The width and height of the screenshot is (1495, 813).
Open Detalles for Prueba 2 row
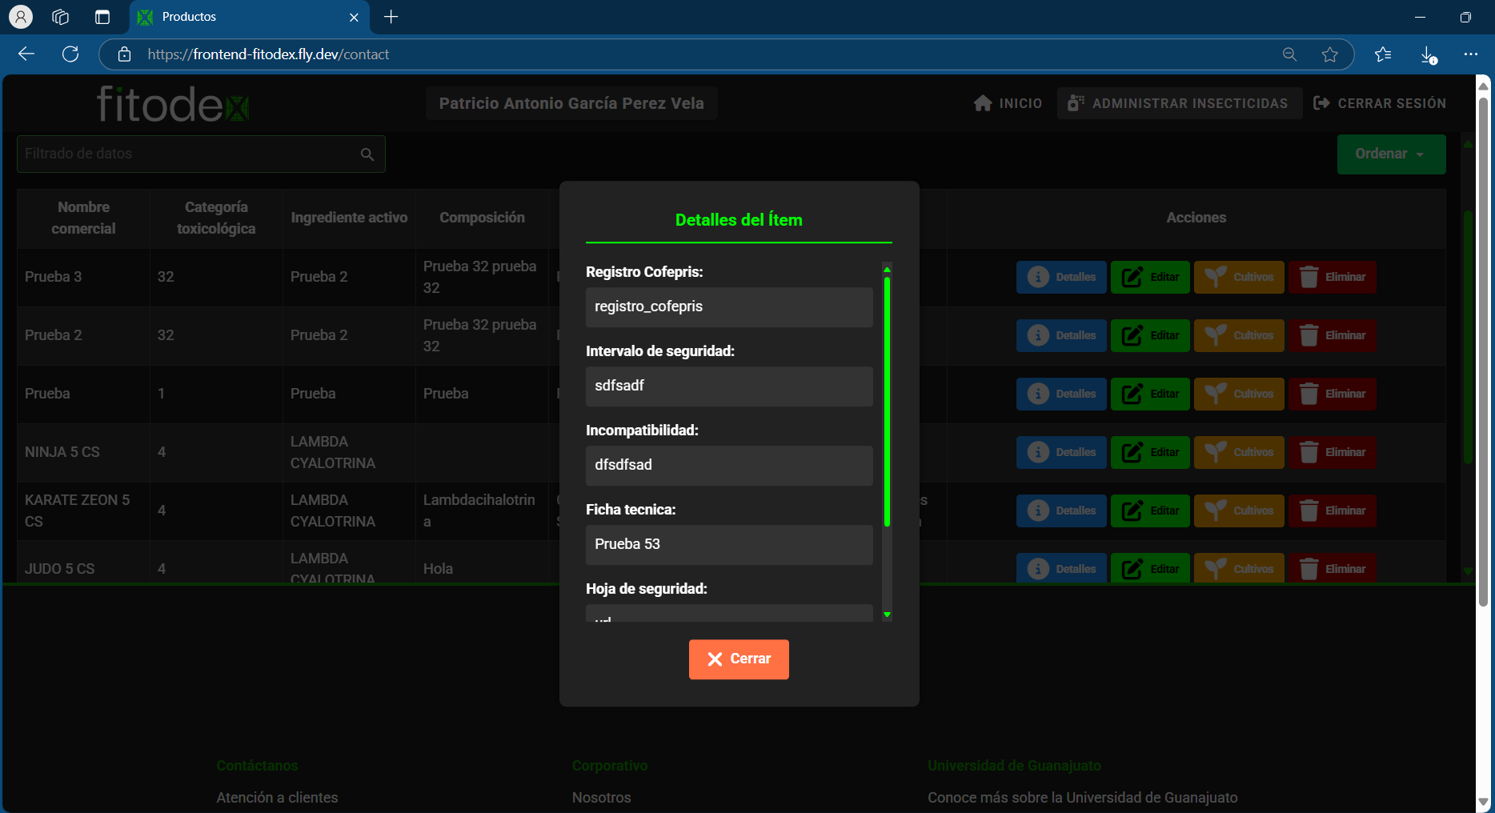[1061, 335]
